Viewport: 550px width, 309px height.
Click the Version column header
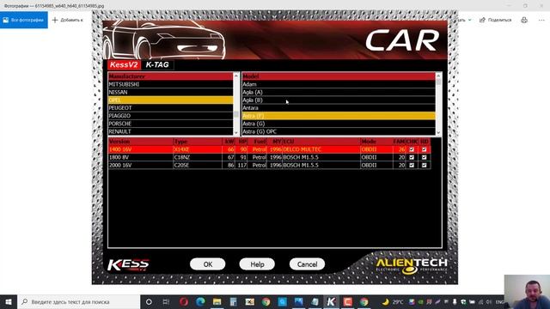coord(141,142)
